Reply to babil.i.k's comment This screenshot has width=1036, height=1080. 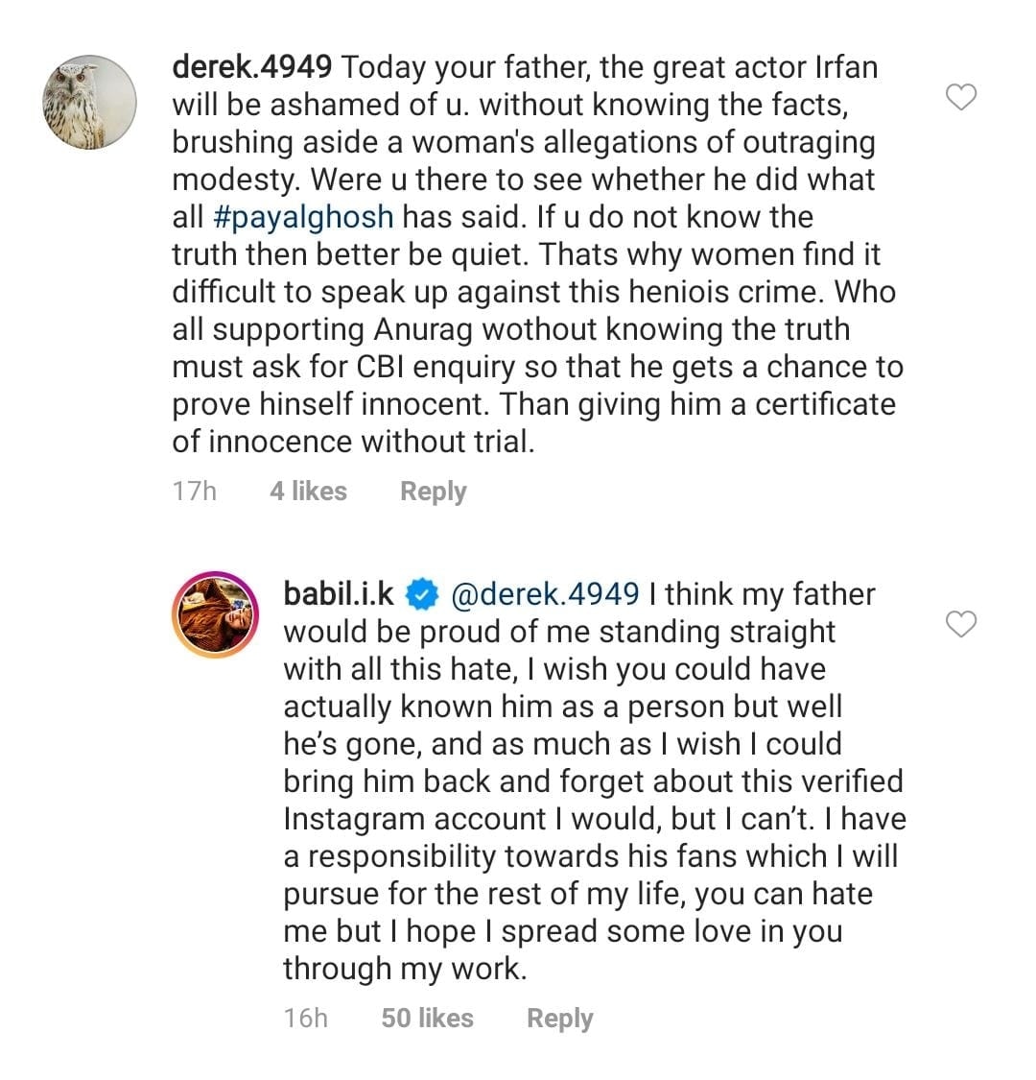tap(559, 1019)
